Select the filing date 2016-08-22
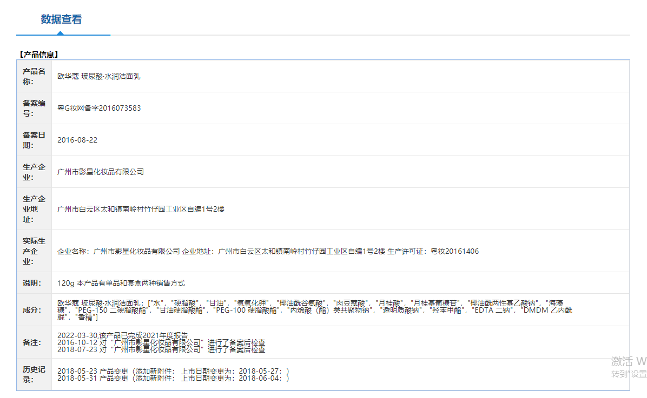The height and width of the screenshot is (398, 647). 77,140
